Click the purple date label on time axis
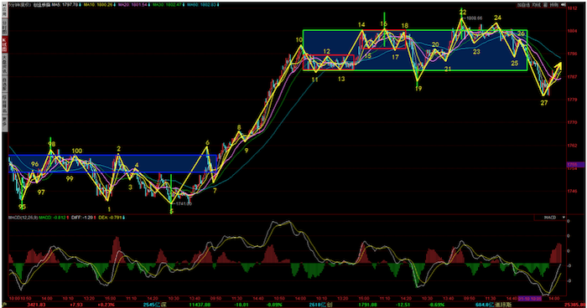 coord(530,299)
